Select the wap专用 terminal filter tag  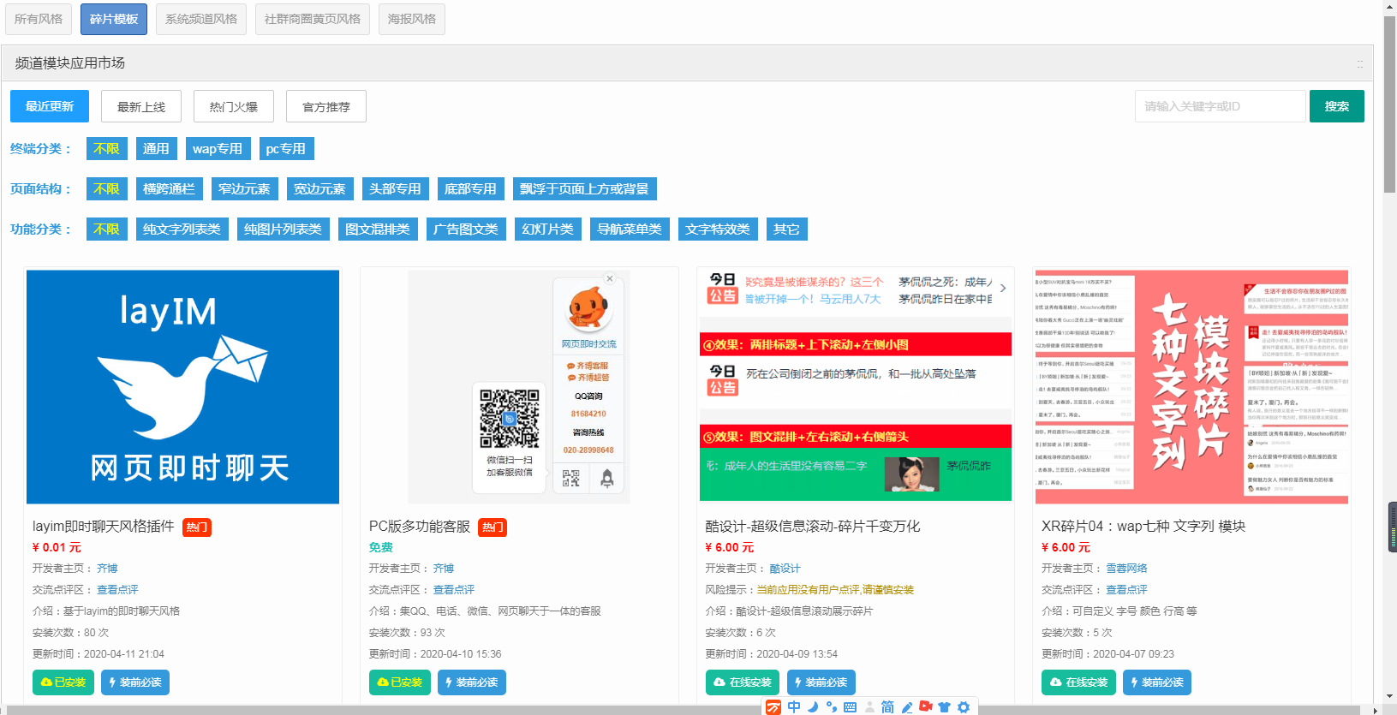point(218,149)
